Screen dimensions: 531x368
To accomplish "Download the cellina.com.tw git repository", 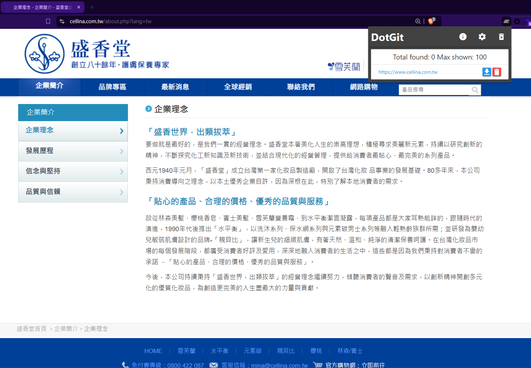I will (x=487, y=72).
